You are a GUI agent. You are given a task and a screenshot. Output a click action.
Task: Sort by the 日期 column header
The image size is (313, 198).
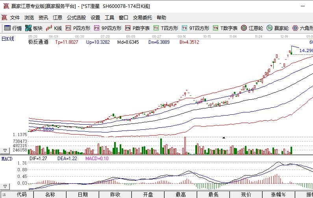pos(83,194)
